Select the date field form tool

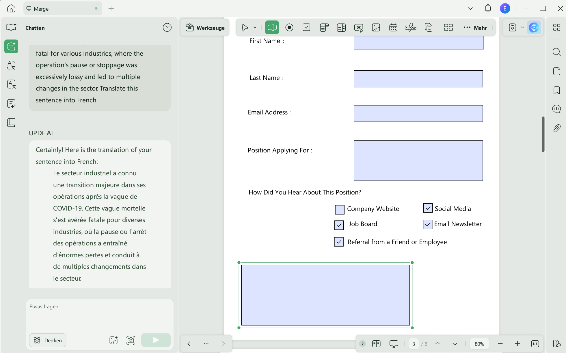[393, 27]
